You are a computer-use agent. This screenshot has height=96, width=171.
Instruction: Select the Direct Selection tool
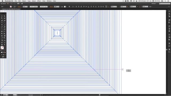point(5,16)
